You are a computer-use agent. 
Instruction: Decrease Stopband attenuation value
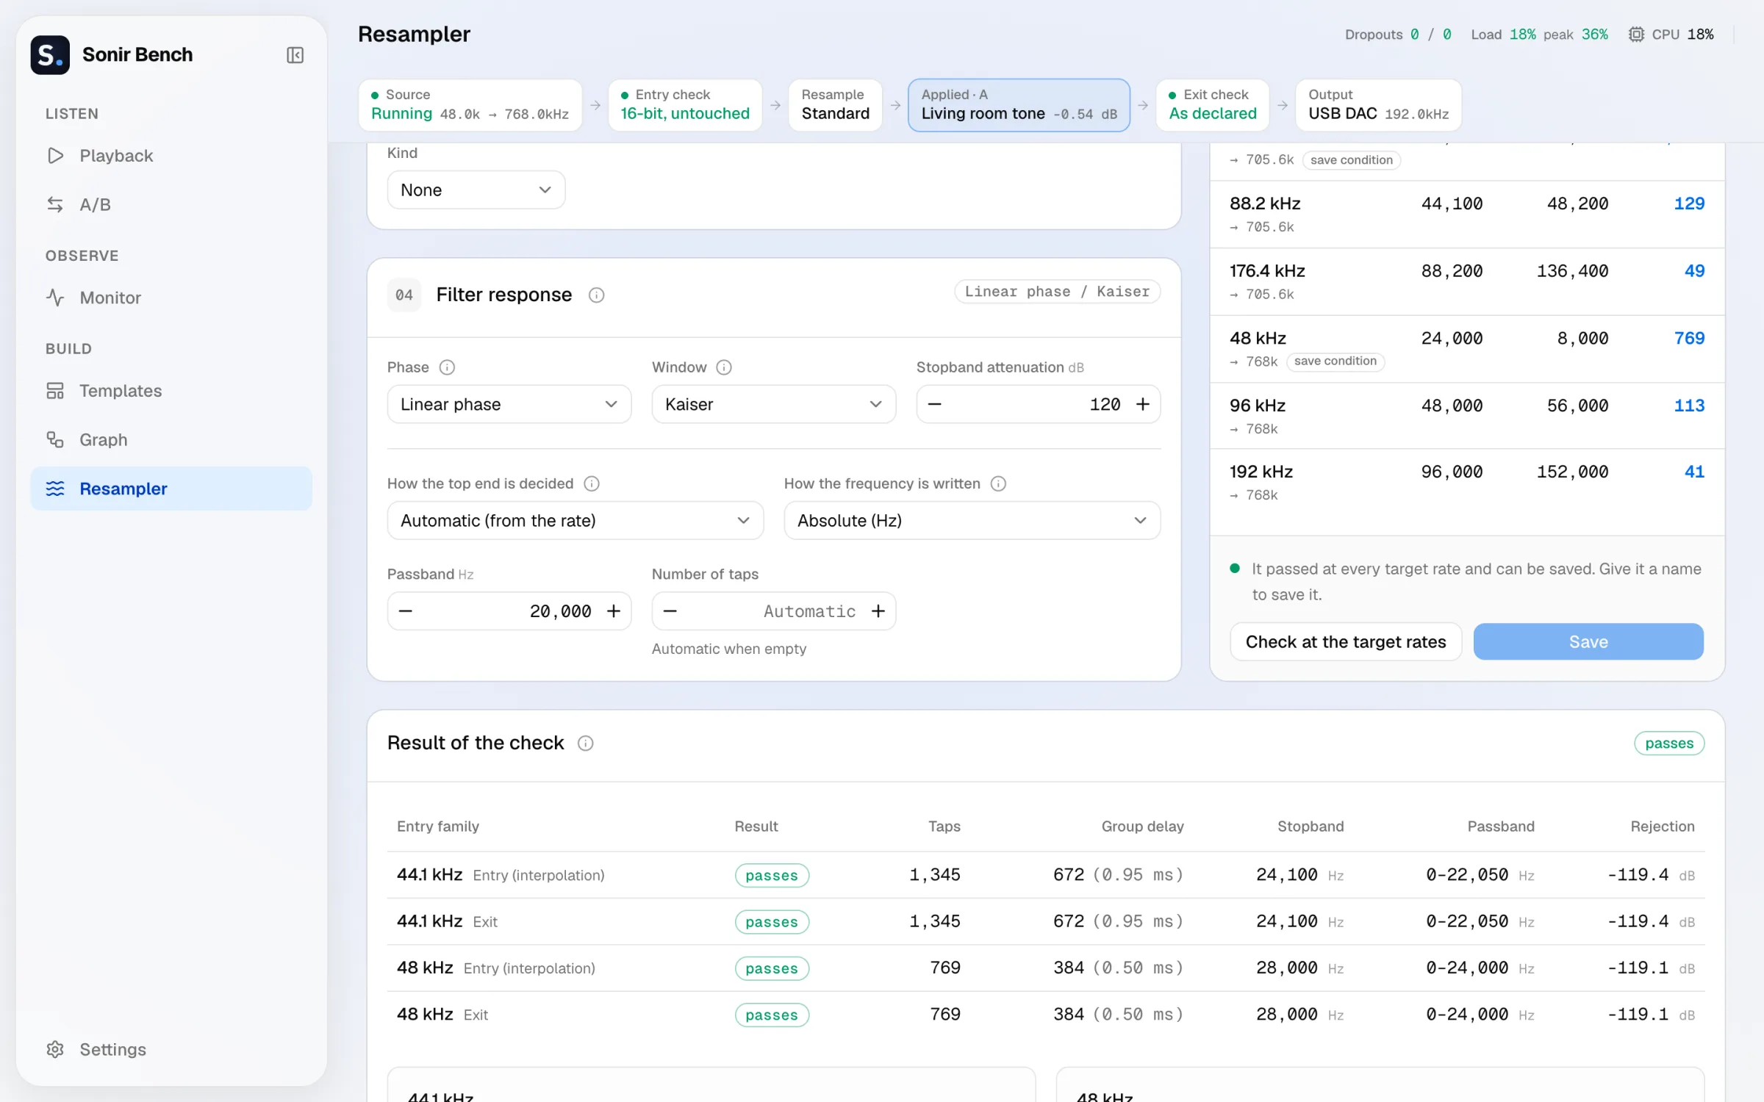[x=934, y=404]
